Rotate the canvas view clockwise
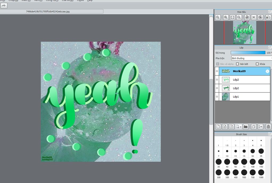Viewport: 272px width, 183px height. [260, 17]
